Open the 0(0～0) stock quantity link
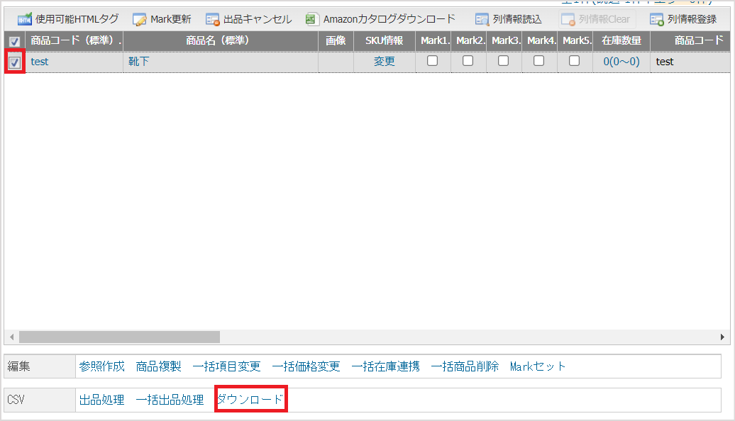The height and width of the screenshot is (421, 735). tap(621, 62)
